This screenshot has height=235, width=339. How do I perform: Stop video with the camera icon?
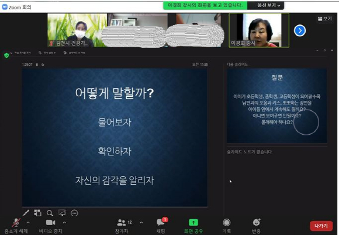[x=51, y=223]
